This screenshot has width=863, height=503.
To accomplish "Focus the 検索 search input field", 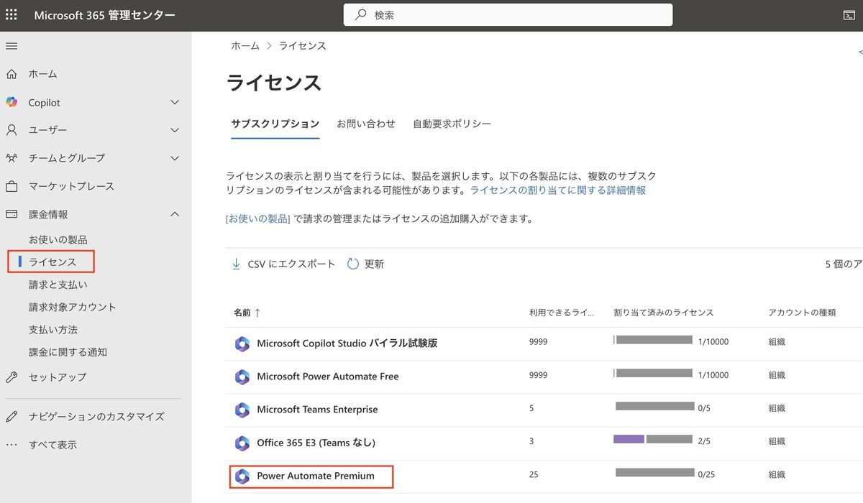I will tap(508, 14).
